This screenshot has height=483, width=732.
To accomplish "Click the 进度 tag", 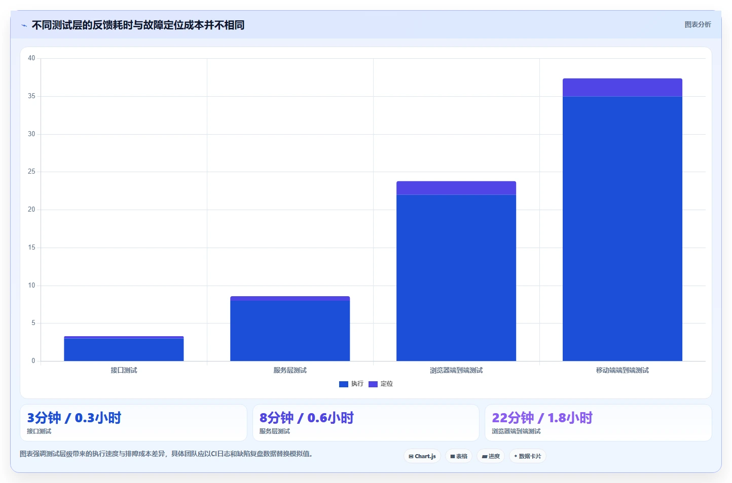I will pyautogui.click(x=491, y=456).
